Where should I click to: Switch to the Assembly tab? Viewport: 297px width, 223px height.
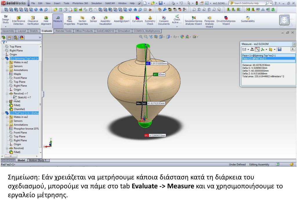pyautogui.click(x=8, y=31)
